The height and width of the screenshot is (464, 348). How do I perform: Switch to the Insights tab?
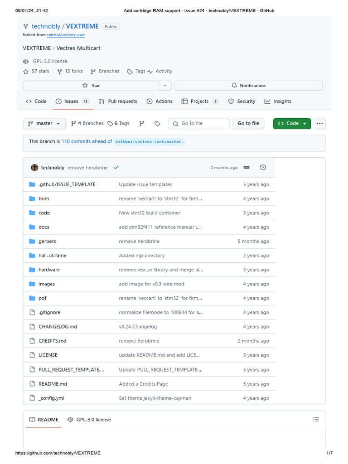pyautogui.click(x=278, y=101)
